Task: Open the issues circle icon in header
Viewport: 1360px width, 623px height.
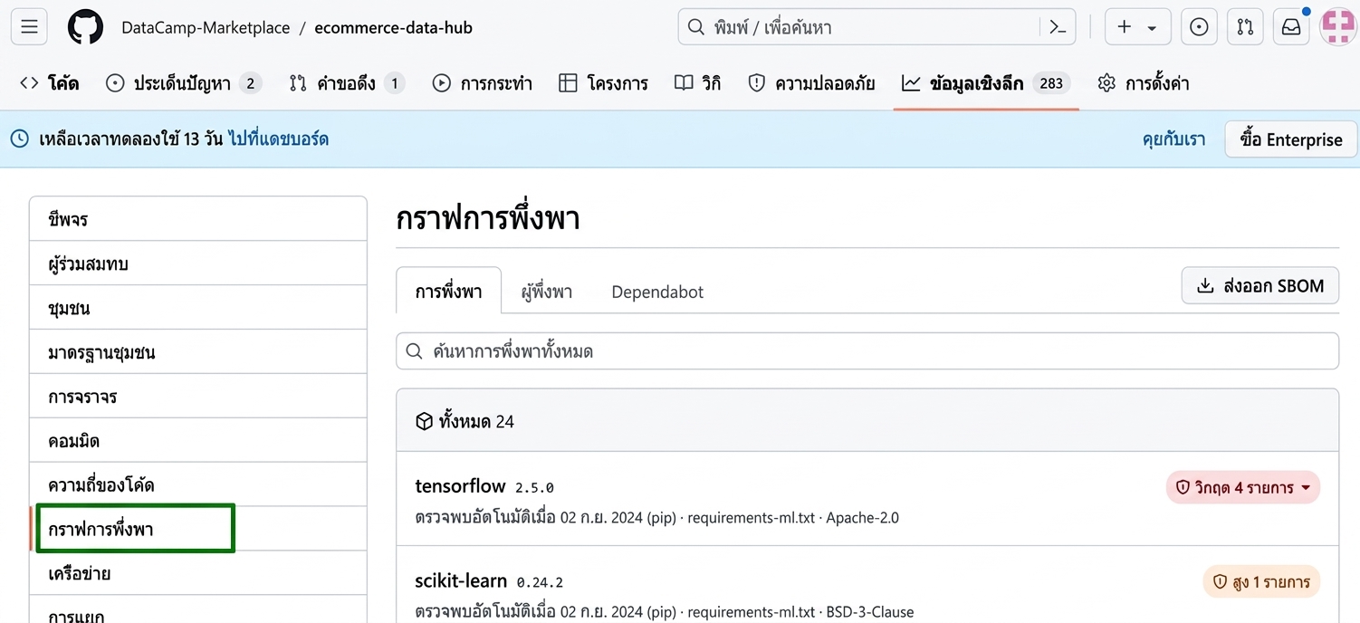Action: click(1199, 27)
